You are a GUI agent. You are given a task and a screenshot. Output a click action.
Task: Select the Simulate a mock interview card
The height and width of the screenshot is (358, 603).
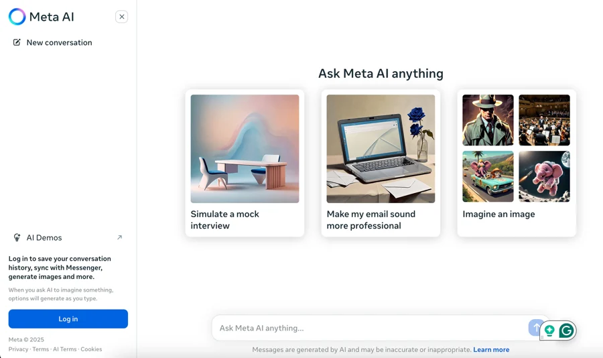pyautogui.click(x=245, y=163)
